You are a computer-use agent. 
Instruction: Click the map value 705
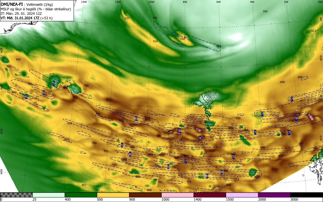[9, 66]
